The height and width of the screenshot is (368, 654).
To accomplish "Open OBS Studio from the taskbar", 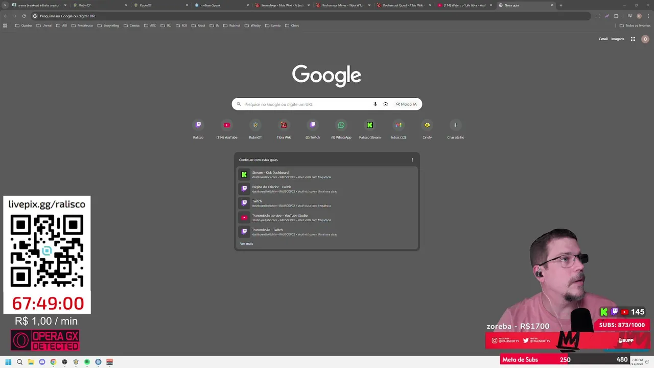I will [x=64, y=362].
